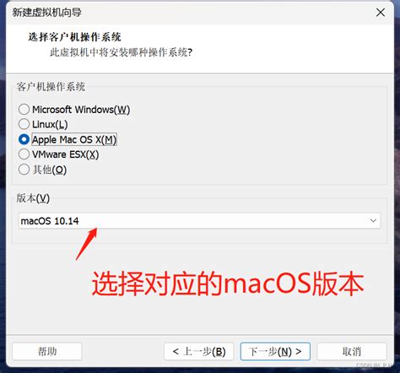
Task: Click the red arrow annotation
Action: (86, 244)
